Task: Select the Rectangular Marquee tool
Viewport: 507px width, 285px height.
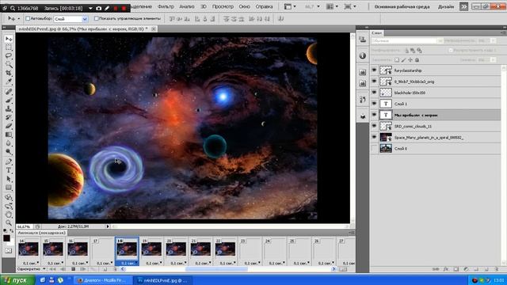Action: point(9,47)
